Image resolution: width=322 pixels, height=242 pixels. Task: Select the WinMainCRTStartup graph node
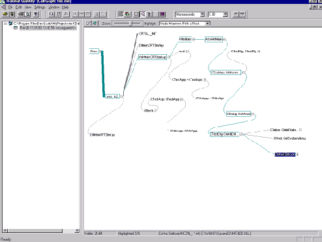153,57
